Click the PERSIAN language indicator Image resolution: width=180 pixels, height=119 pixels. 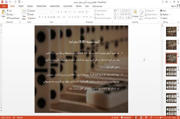point(20,118)
